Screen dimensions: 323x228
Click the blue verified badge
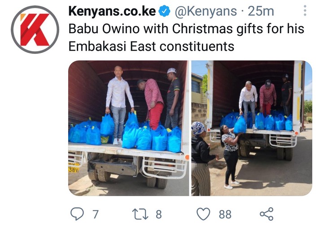(164, 11)
